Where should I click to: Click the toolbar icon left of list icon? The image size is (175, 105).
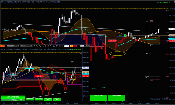point(60,46)
